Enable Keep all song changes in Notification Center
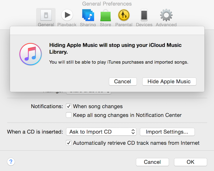 tap(69, 115)
